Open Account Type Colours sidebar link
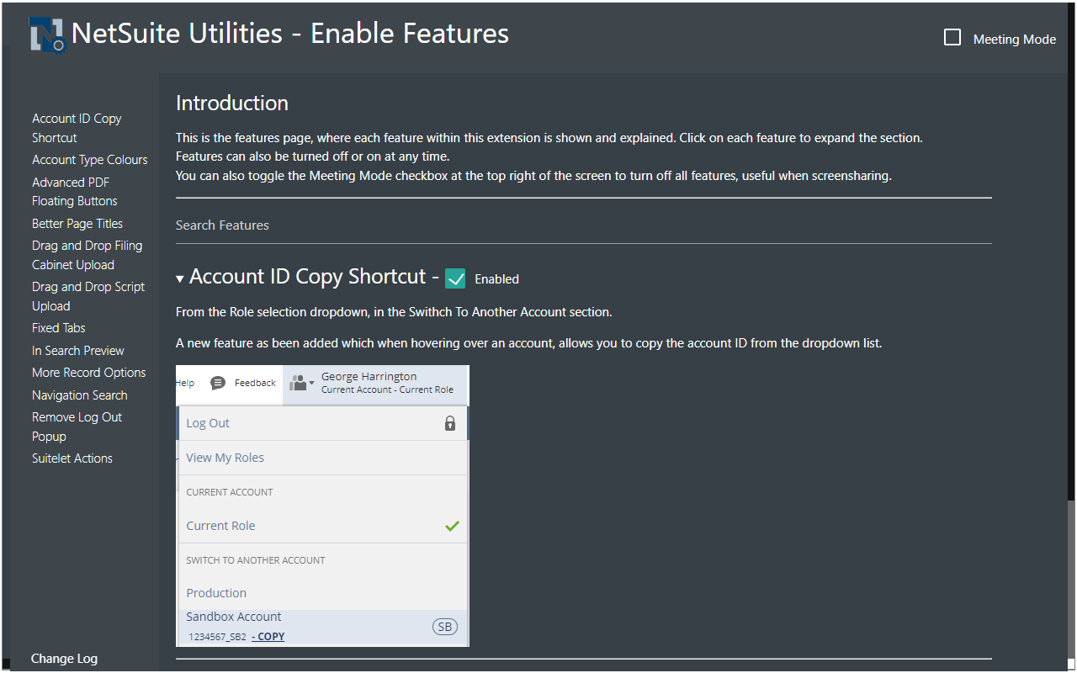 [x=90, y=160]
